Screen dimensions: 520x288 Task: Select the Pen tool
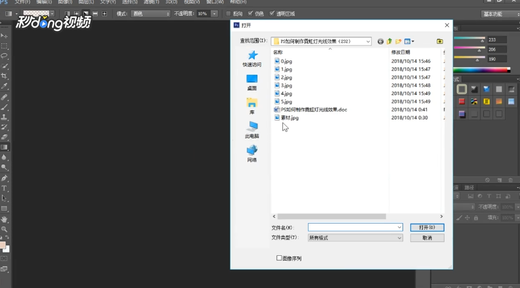tap(5, 178)
